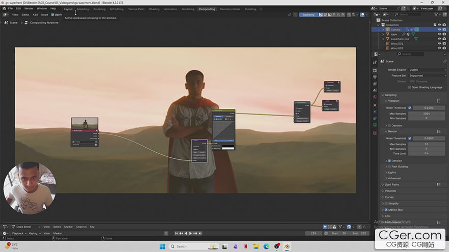Open the Playback popover
This screenshot has width=449, height=252.
(19, 234)
